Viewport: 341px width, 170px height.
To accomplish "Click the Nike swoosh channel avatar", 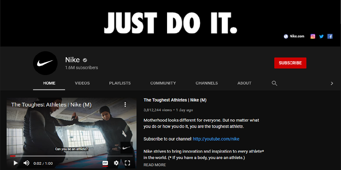I will (45, 63).
